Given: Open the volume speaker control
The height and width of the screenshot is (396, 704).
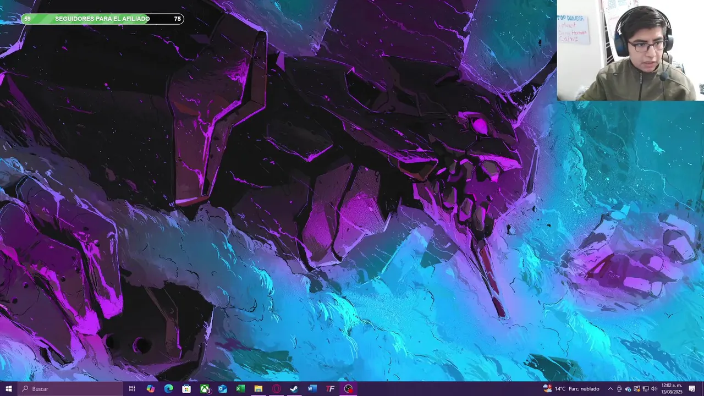Looking at the screenshot, I should coord(654,389).
